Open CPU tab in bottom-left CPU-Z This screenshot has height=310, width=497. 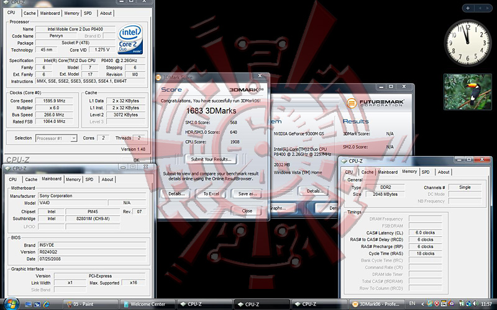point(13,179)
